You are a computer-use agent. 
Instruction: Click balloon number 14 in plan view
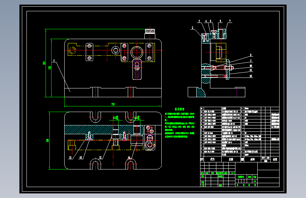pos(129,157)
